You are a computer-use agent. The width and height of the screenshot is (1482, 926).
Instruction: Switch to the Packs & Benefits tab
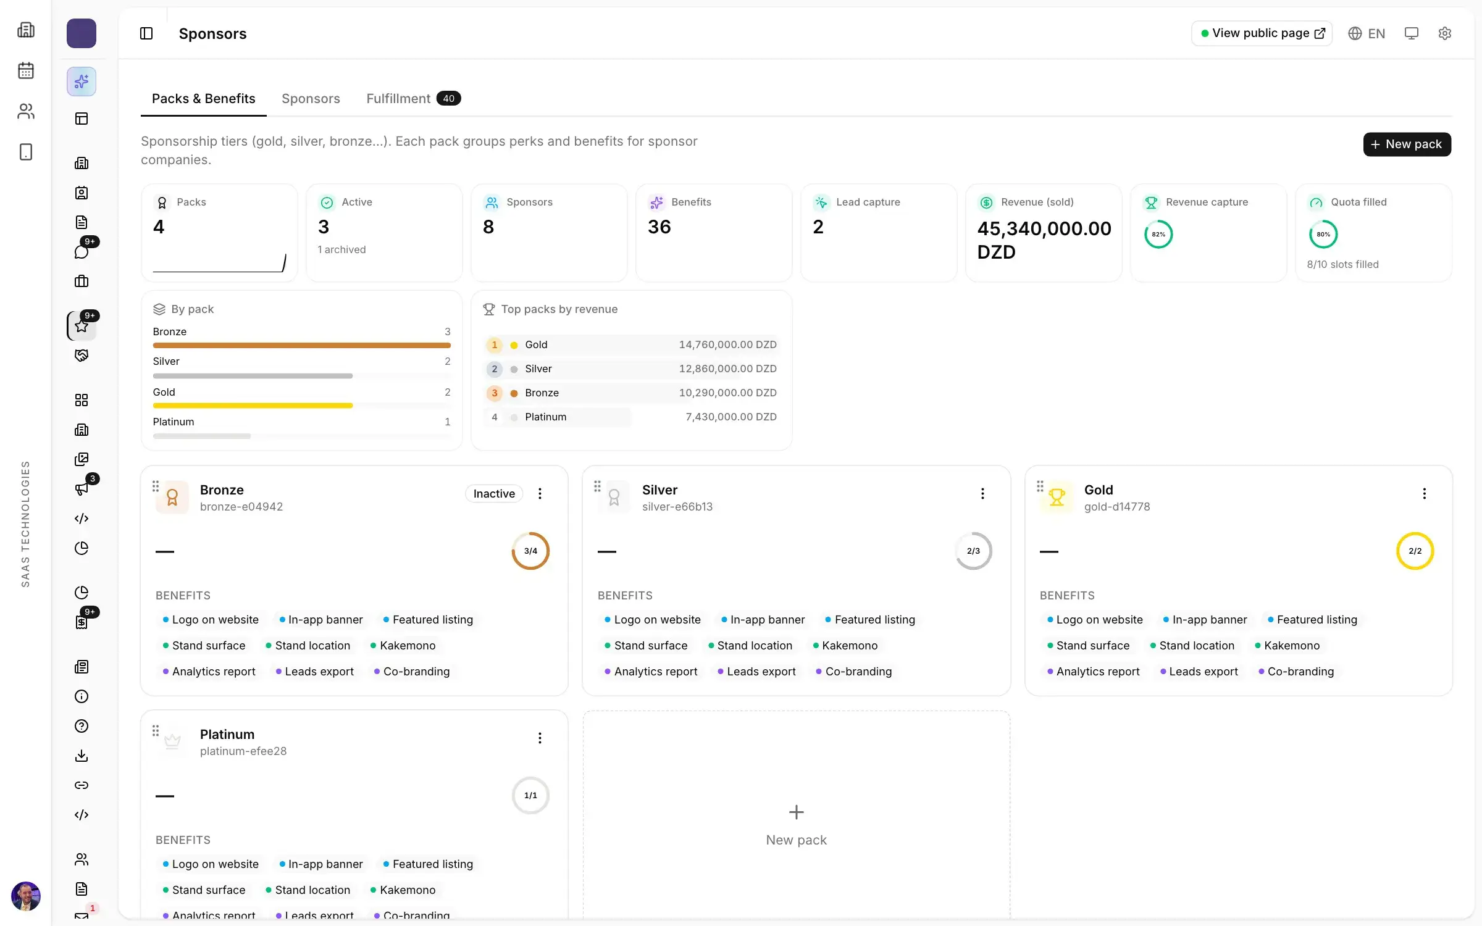coord(204,99)
